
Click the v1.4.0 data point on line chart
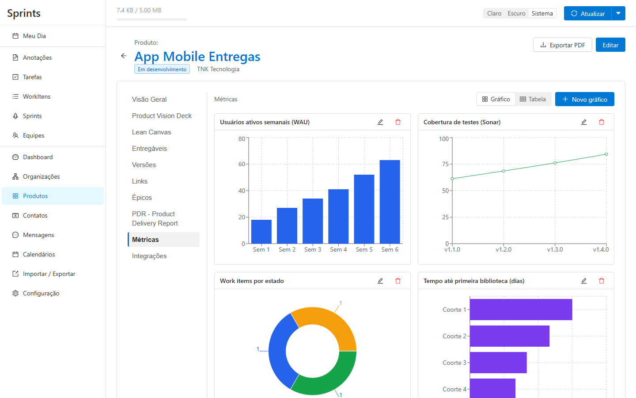pyautogui.click(x=606, y=154)
